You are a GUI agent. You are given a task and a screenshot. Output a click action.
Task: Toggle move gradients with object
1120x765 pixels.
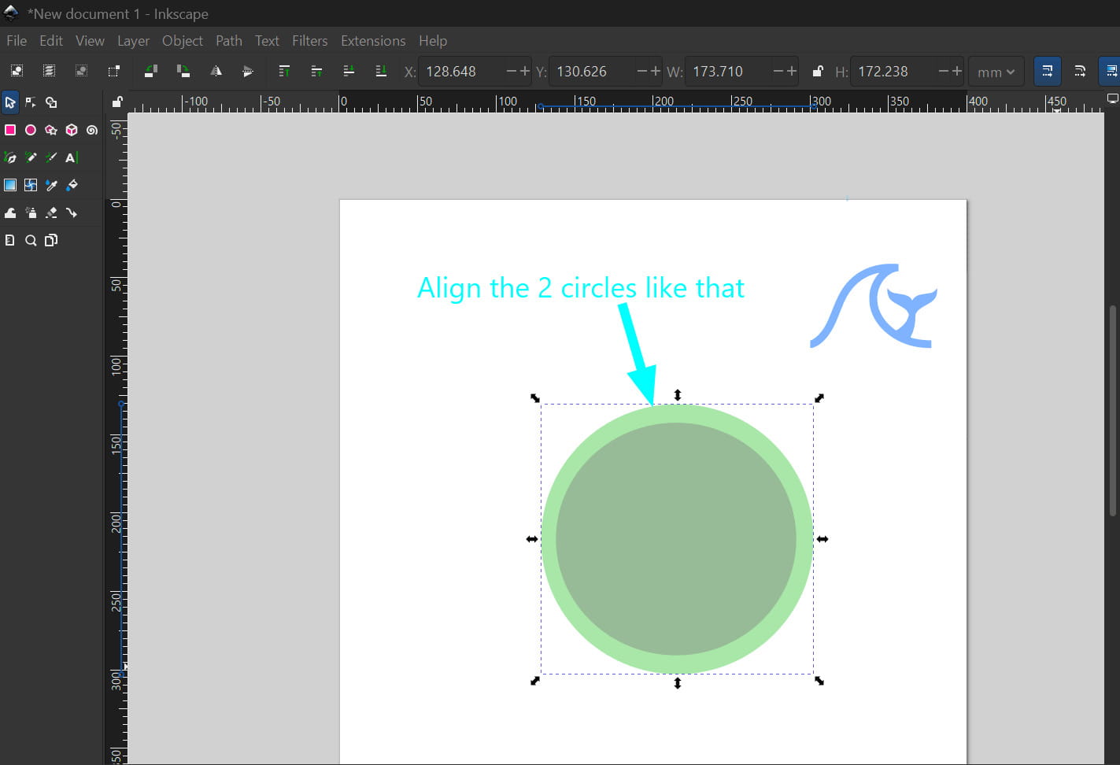1111,71
